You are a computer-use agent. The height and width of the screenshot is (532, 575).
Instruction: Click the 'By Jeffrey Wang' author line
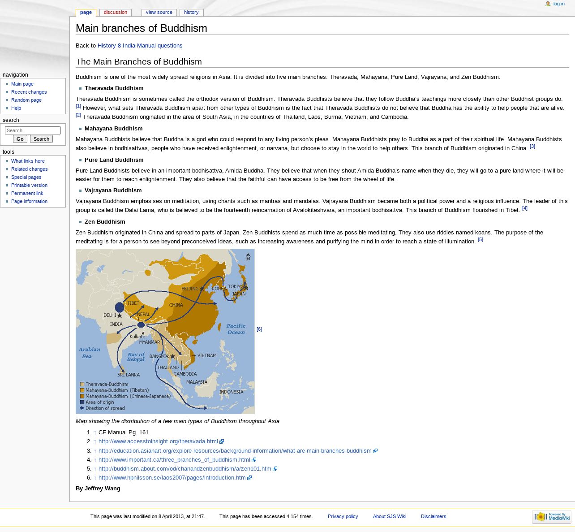[x=98, y=489]
